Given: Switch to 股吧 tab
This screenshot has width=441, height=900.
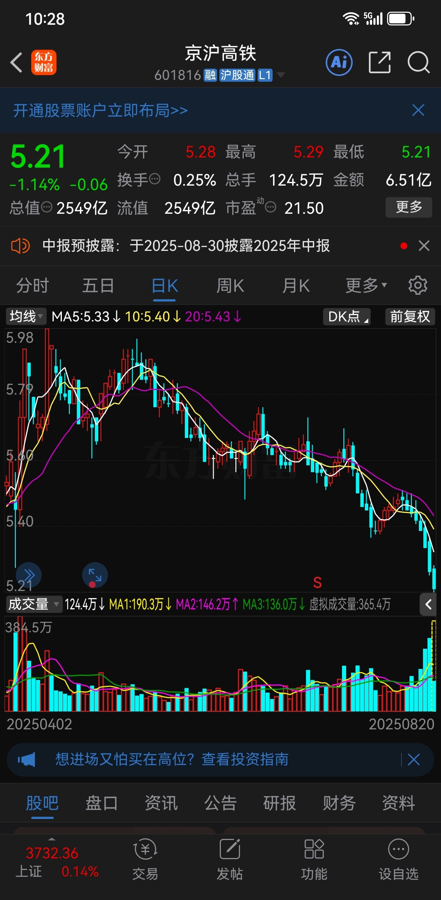Looking at the screenshot, I should [x=42, y=803].
